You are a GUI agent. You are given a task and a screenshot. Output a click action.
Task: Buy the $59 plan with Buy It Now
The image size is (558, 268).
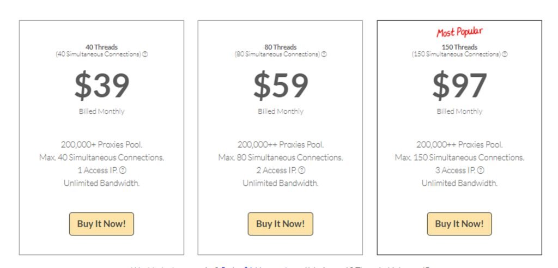click(281, 224)
